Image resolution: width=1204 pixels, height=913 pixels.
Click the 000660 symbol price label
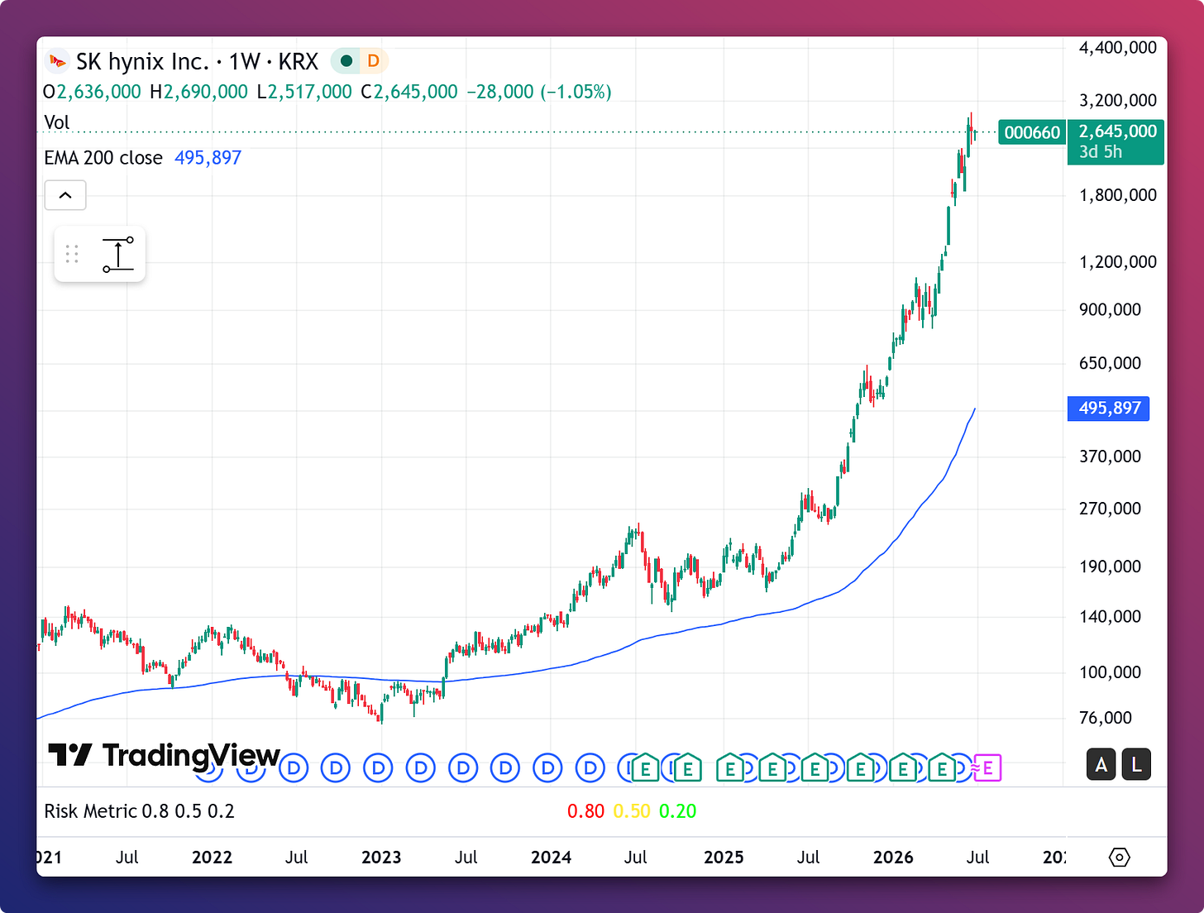pos(1032,132)
